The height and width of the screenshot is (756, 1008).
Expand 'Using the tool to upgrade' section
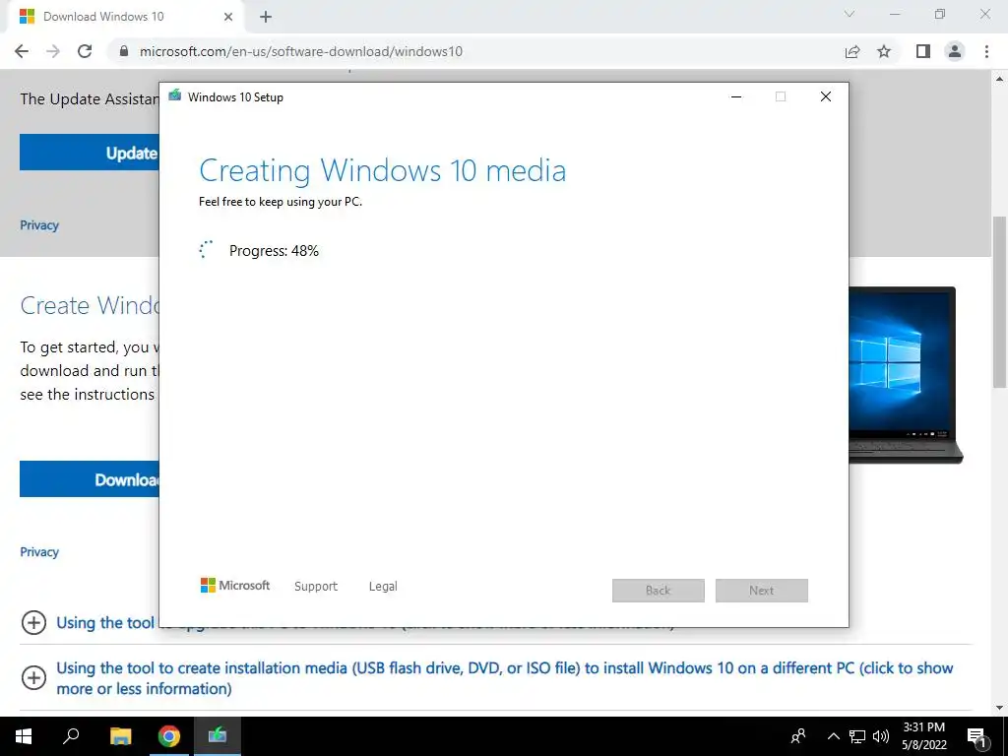(33, 622)
